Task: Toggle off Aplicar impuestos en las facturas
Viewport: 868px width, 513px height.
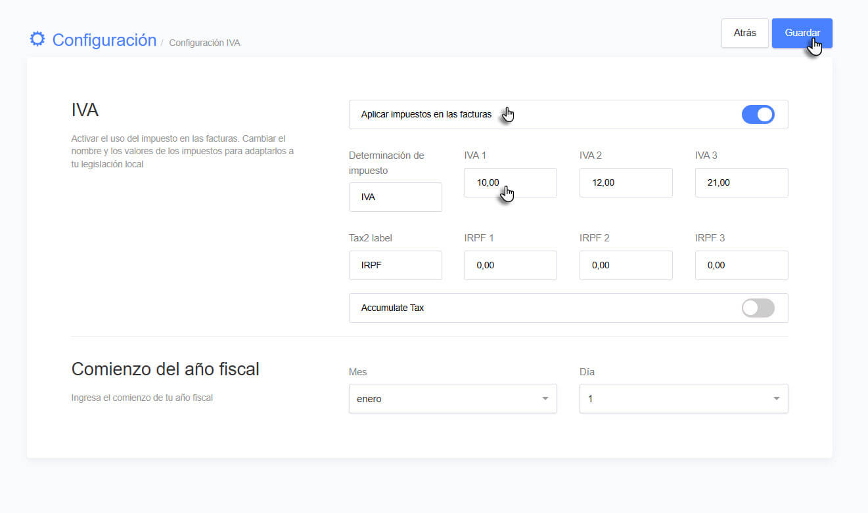Action: click(x=758, y=115)
